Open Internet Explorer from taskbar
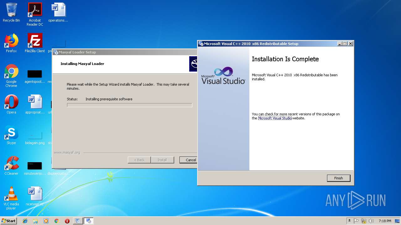 [25, 221]
